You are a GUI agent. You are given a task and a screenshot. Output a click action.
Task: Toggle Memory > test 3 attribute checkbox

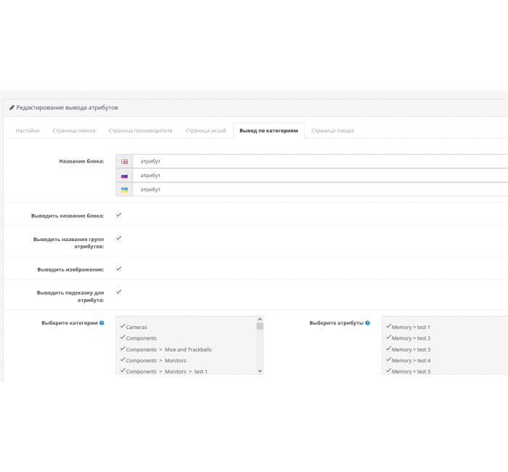pyautogui.click(x=388, y=349)
